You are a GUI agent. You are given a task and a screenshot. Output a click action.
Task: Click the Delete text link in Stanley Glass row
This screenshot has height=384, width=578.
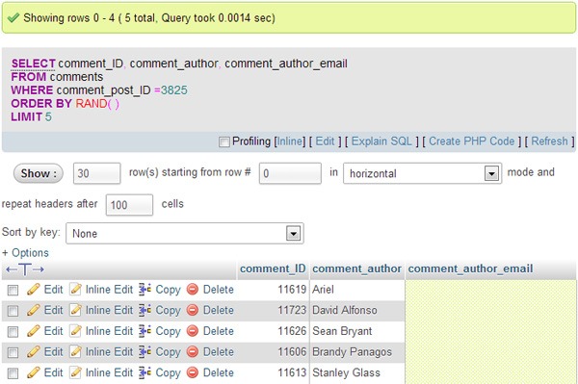click(219, 372)
